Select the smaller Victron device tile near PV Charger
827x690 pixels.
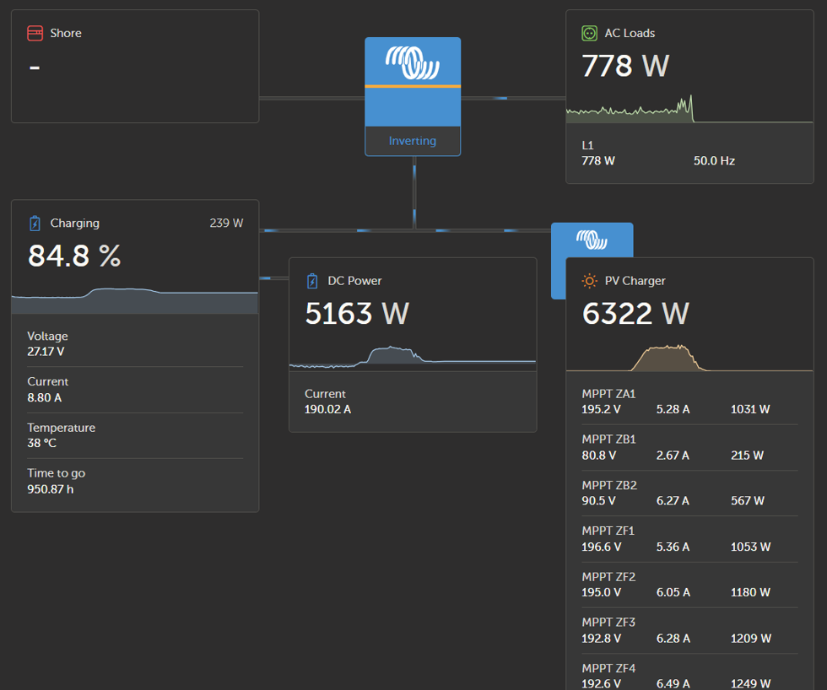pyautogui.click(x=592, y=240)
